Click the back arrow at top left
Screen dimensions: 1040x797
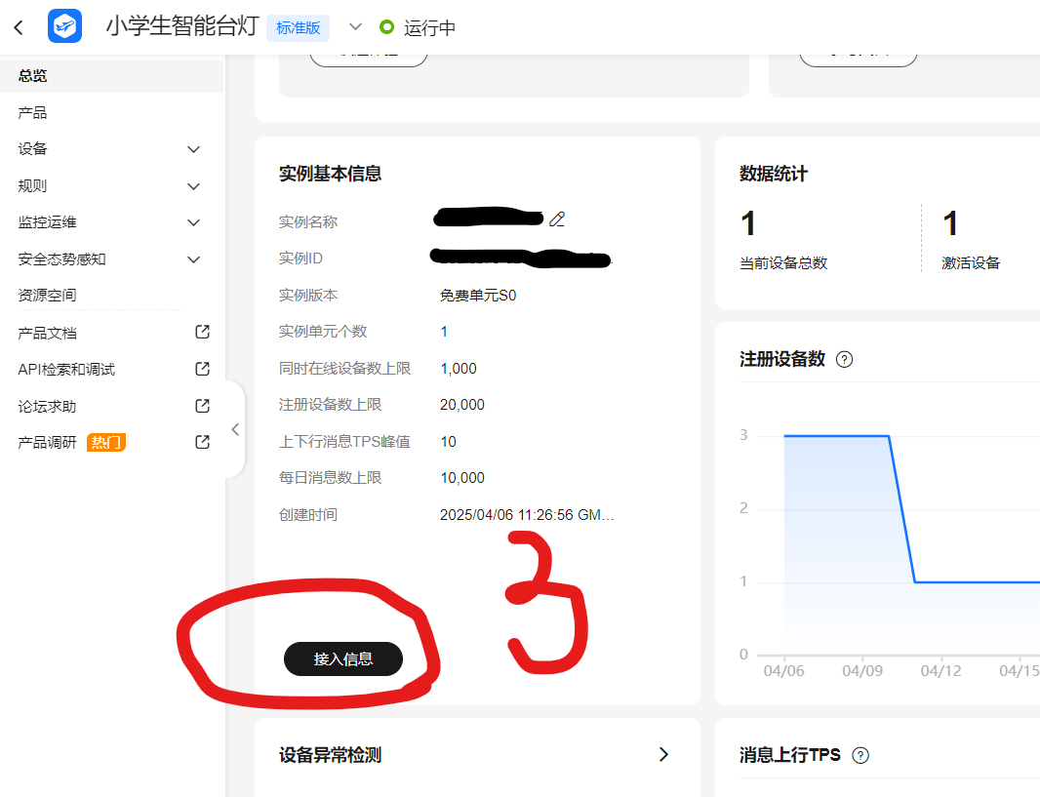coord(18,27)
